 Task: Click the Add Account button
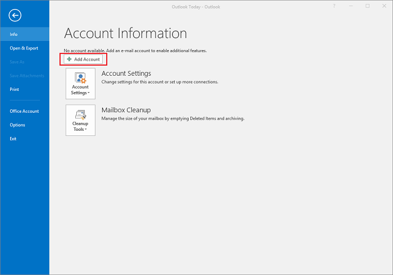pyautogui.click(x=83, y=59)
